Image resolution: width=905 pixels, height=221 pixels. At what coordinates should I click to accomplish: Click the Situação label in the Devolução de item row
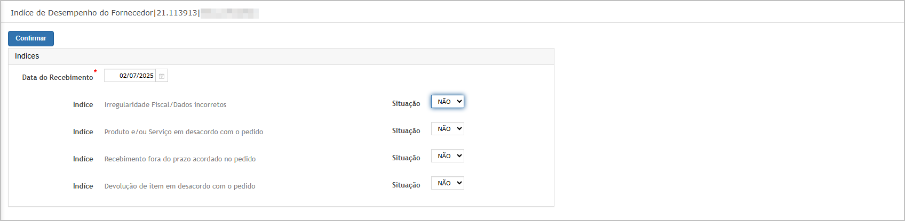(x=406, y=185)
